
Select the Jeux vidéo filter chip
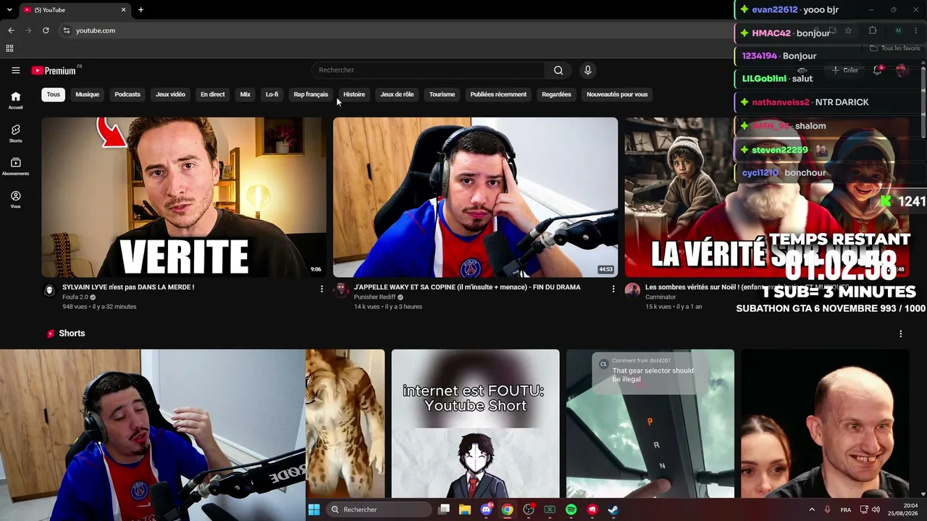tap(170, 94)
